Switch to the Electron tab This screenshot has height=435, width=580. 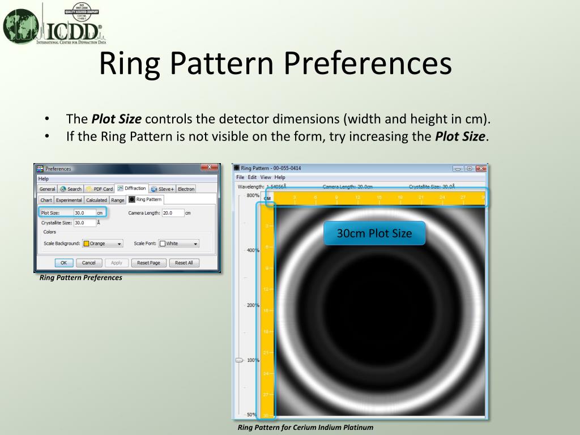[x=186, y=189]
